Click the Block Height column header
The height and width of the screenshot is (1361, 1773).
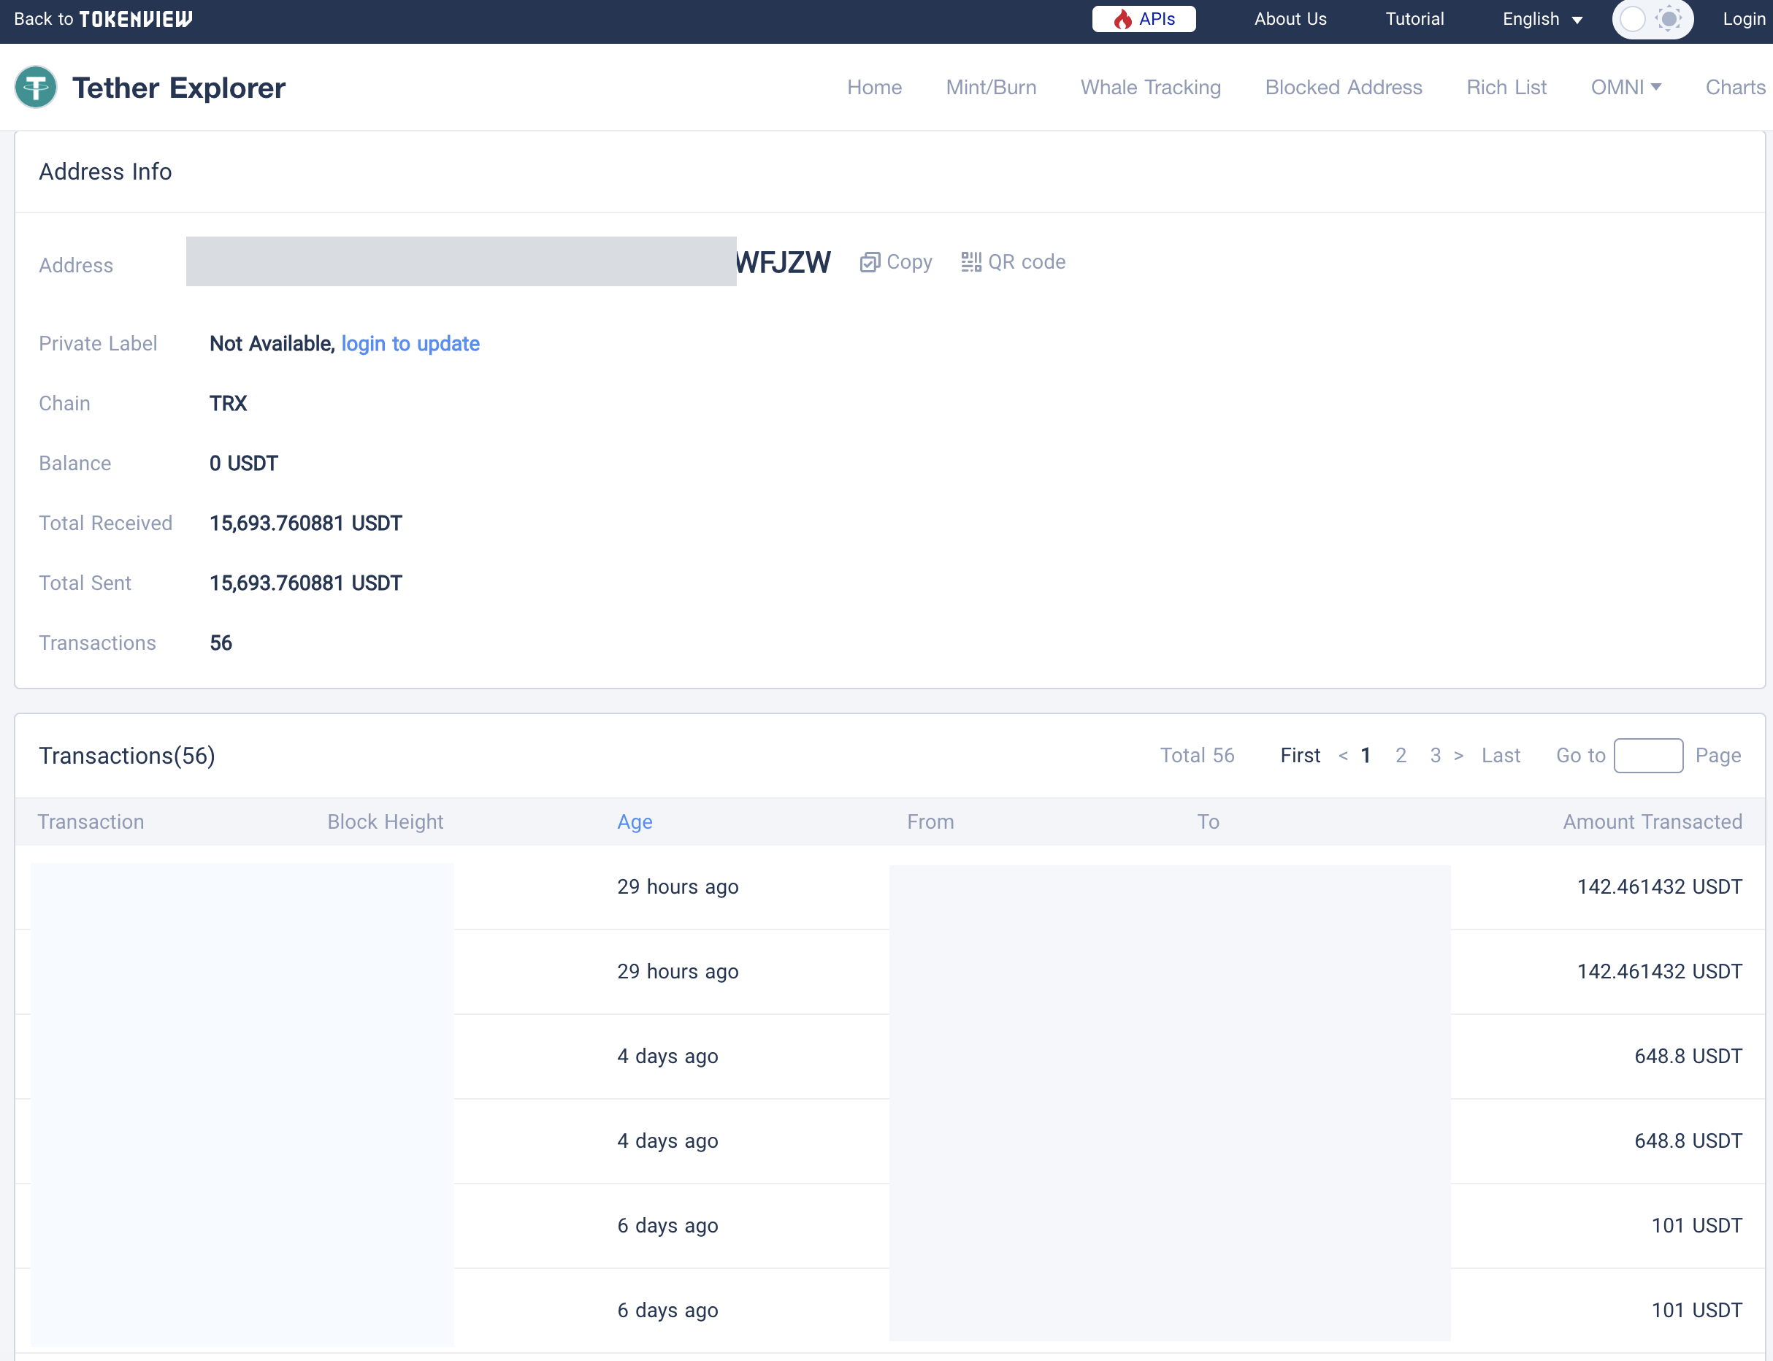385,821
